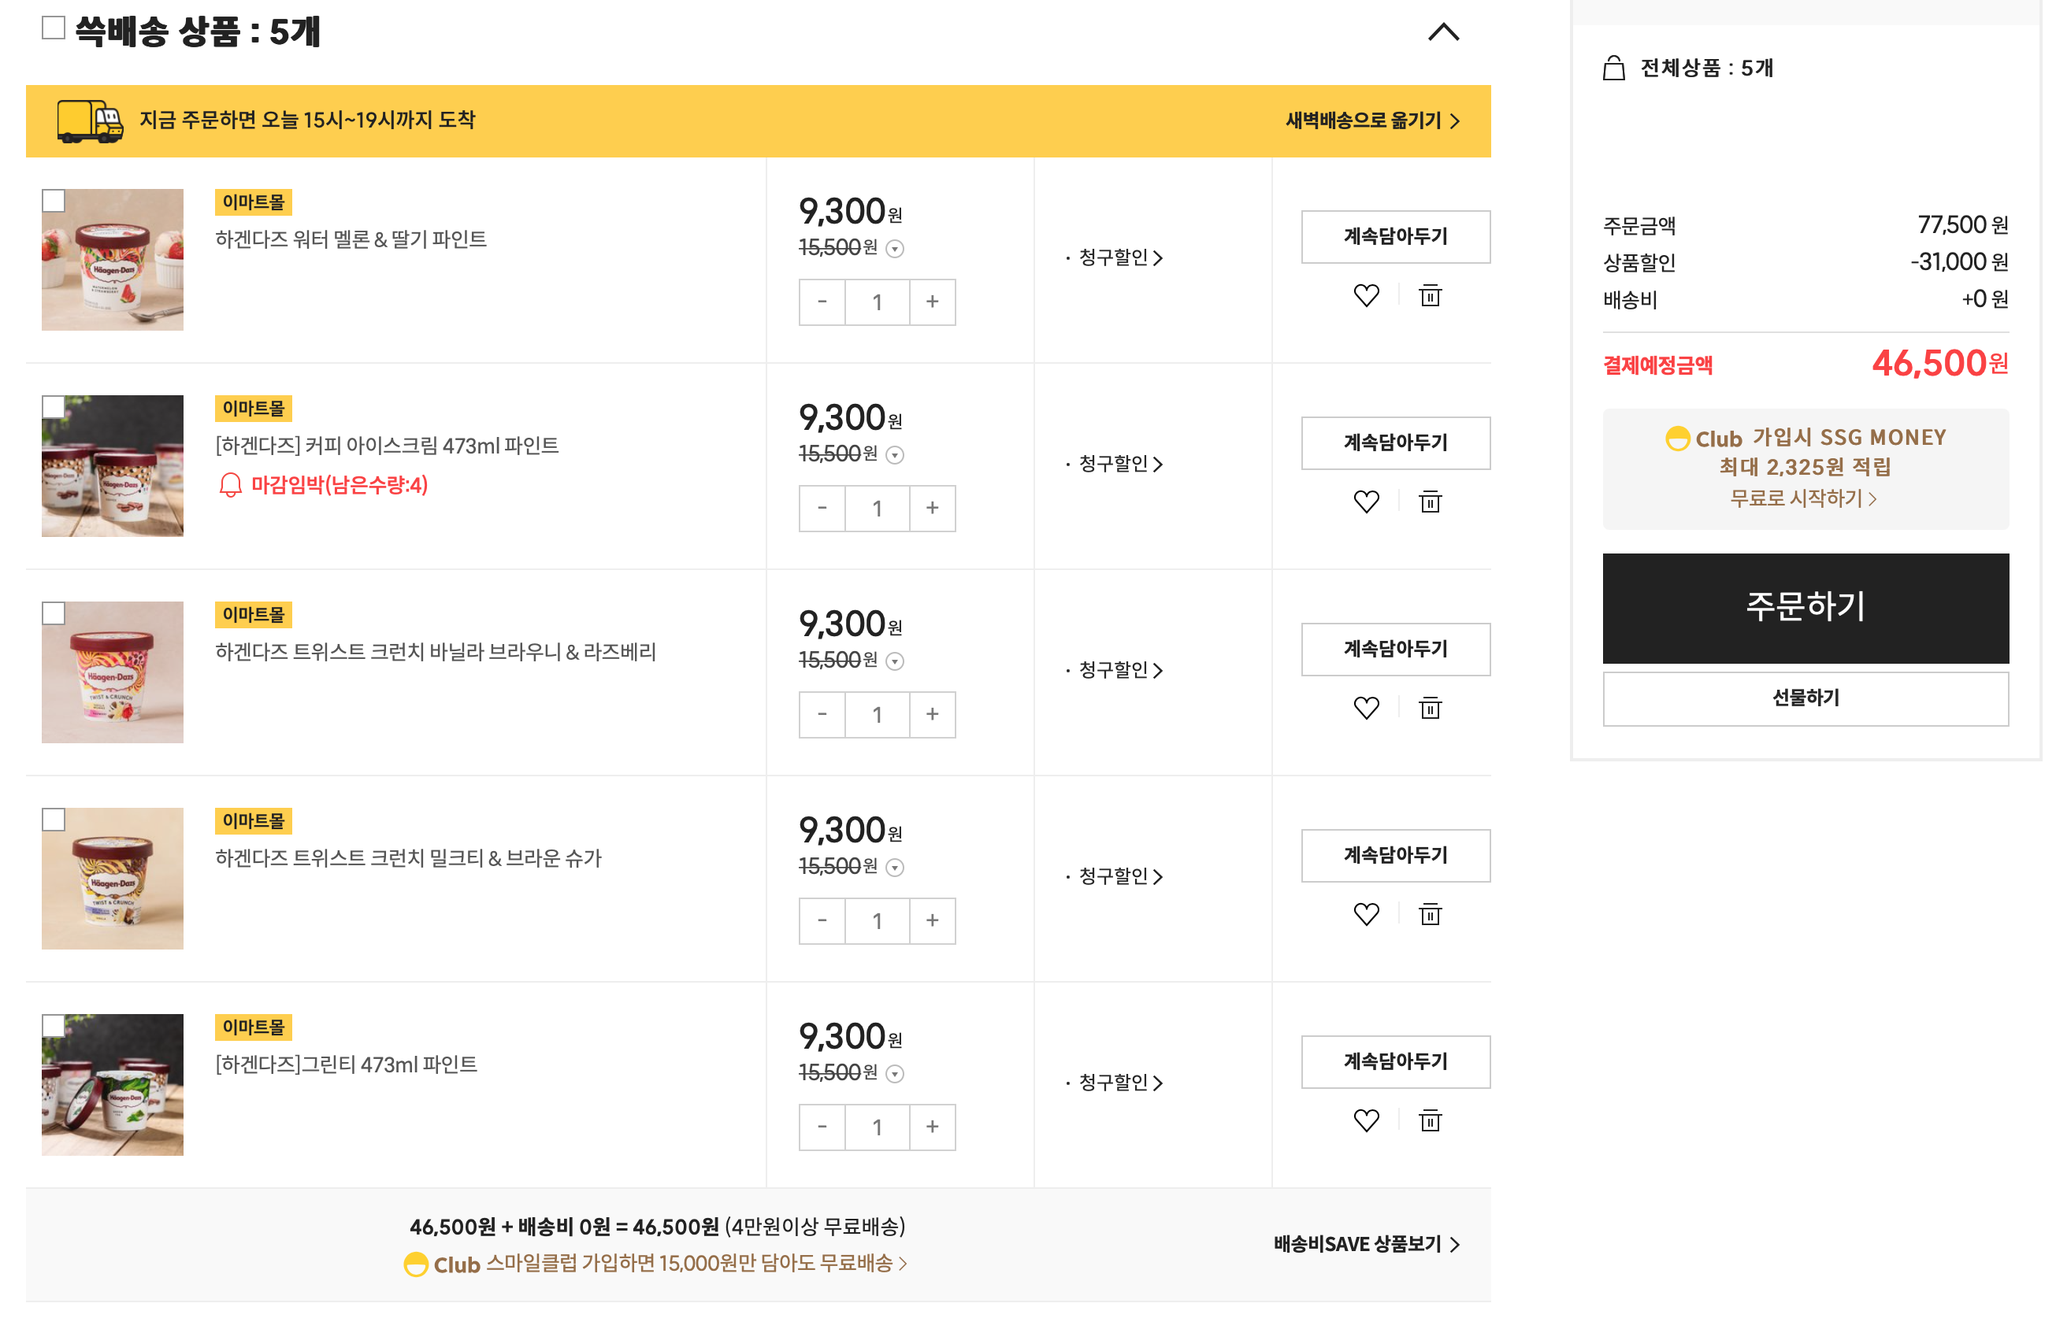Wishlist 트위스트 크런치 바닐라 브라우니 with heart icon

coord(1366,708)
